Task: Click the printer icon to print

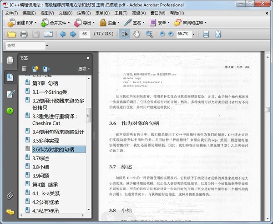Action: pyautogui.click(x=24, y=34)
